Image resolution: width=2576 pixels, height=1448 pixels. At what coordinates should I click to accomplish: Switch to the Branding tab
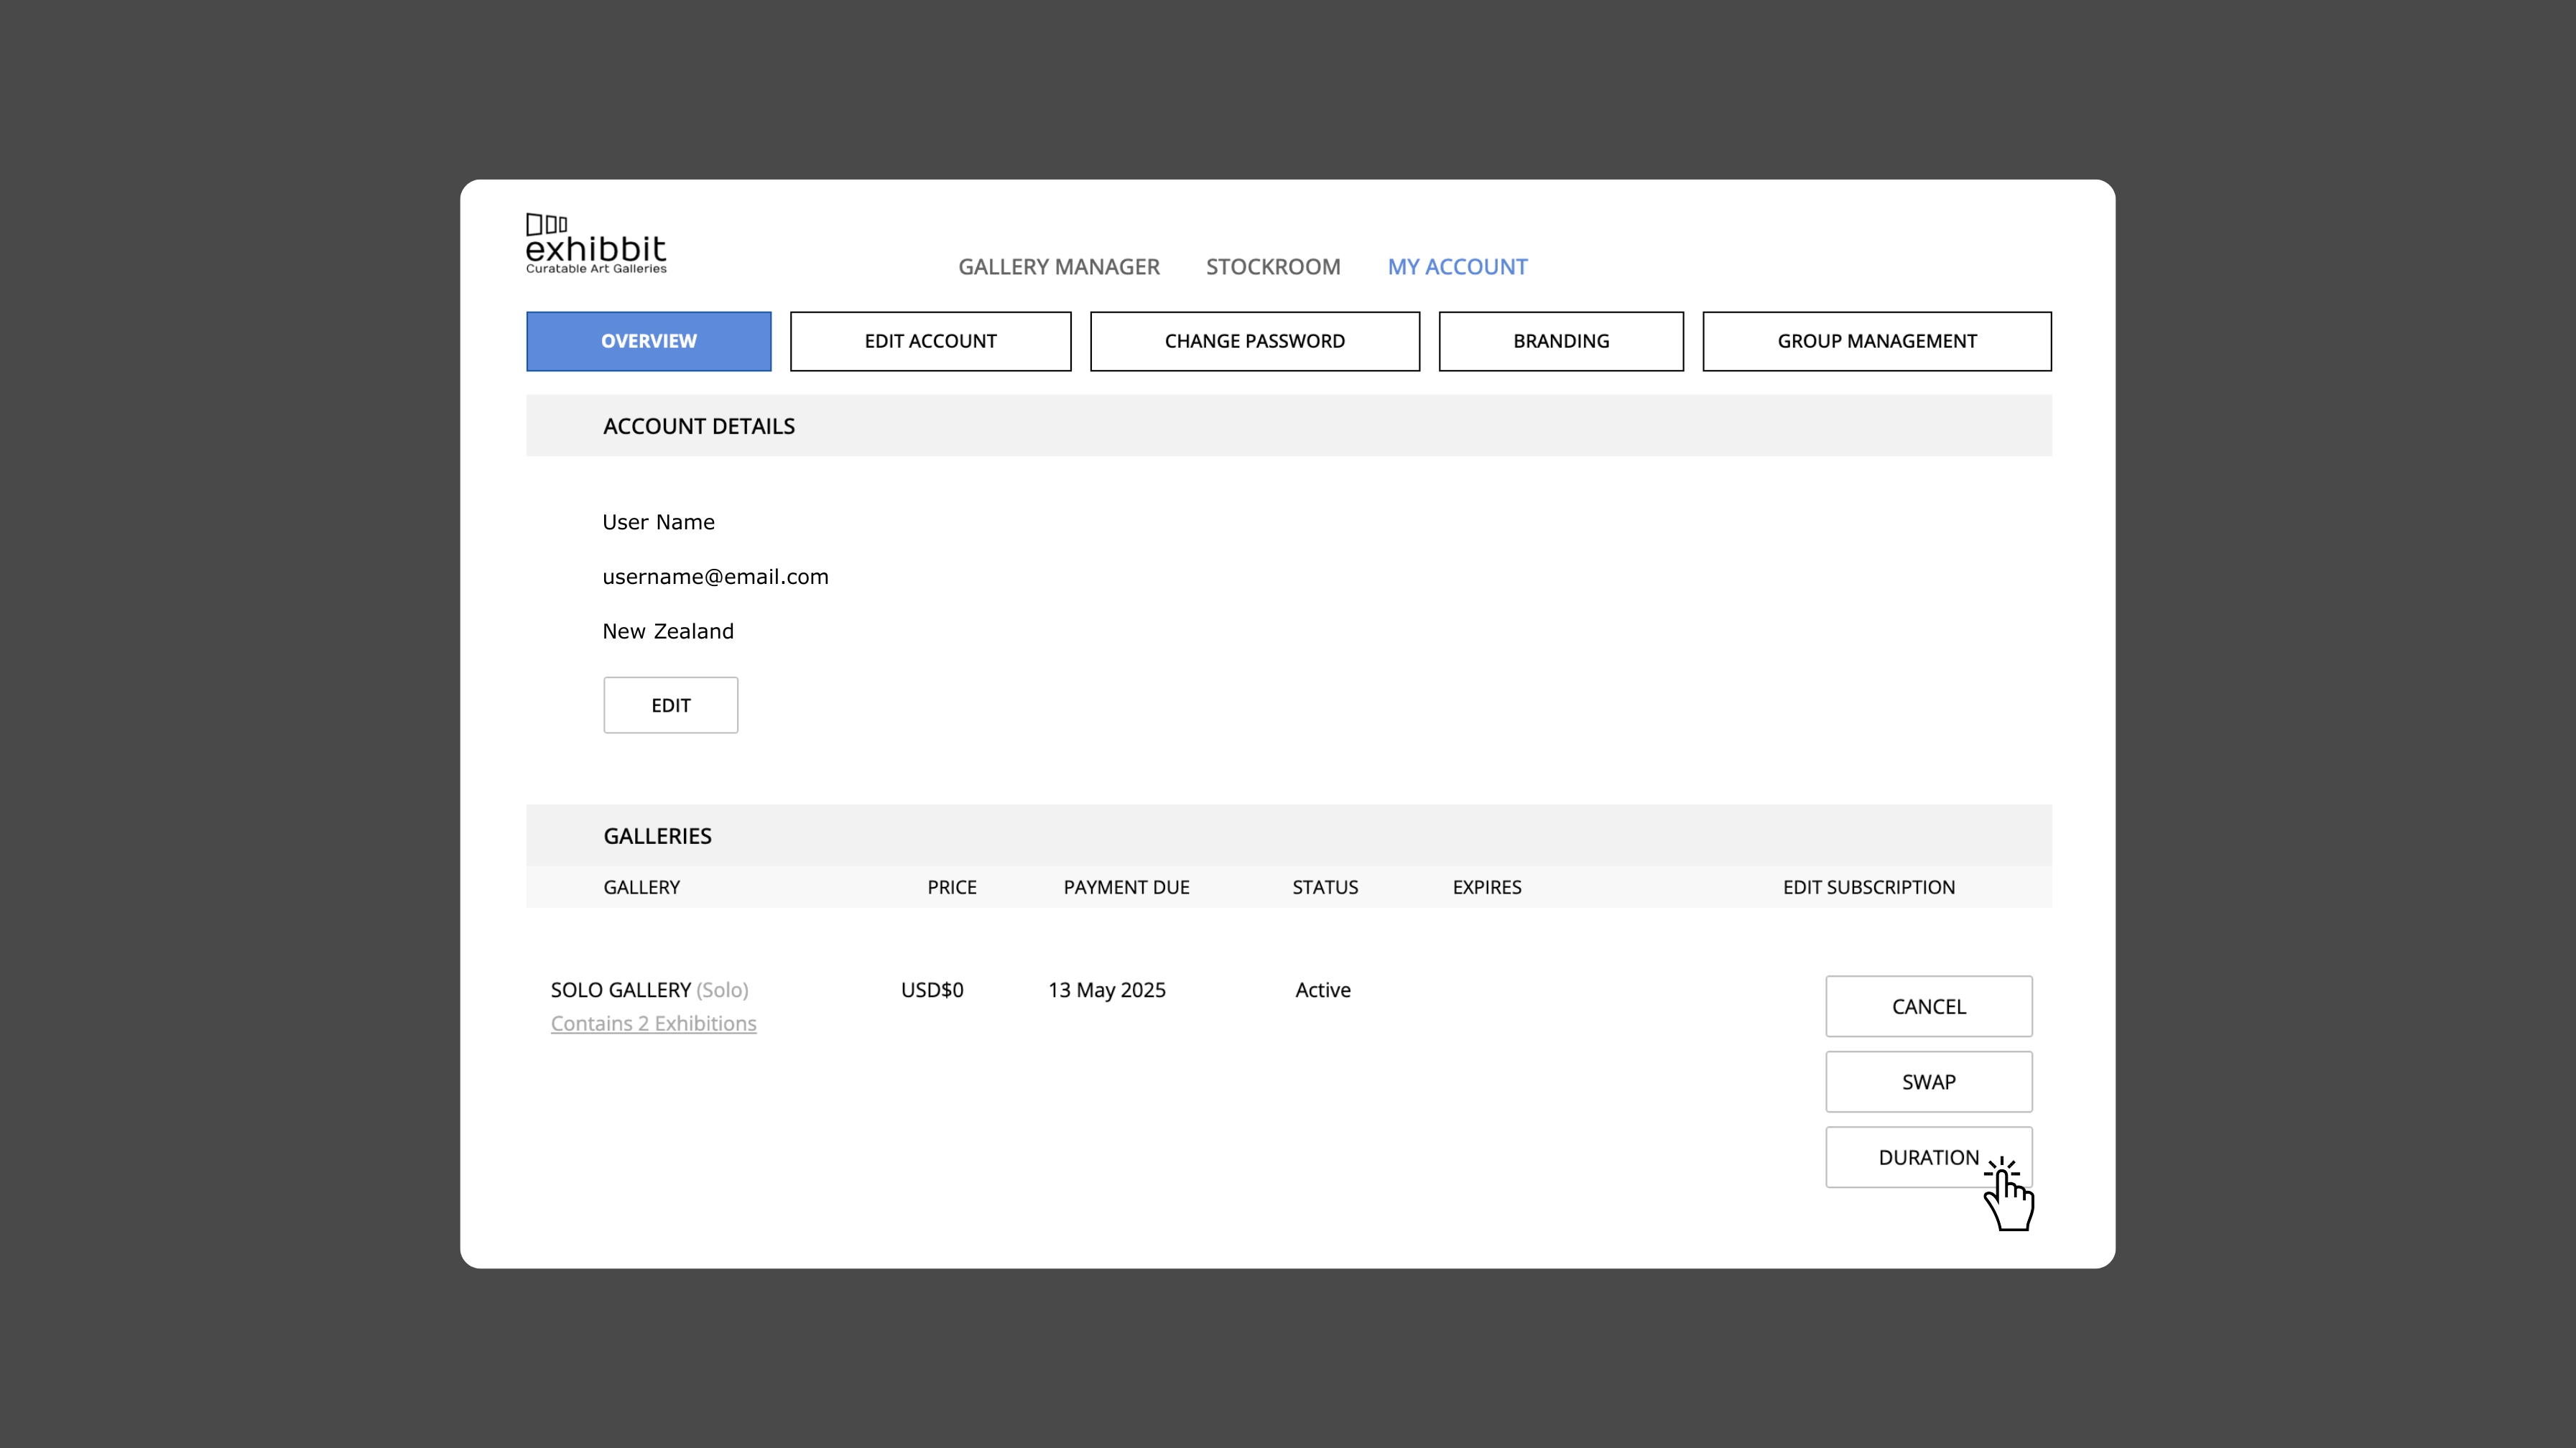[x=1561, y=341]
